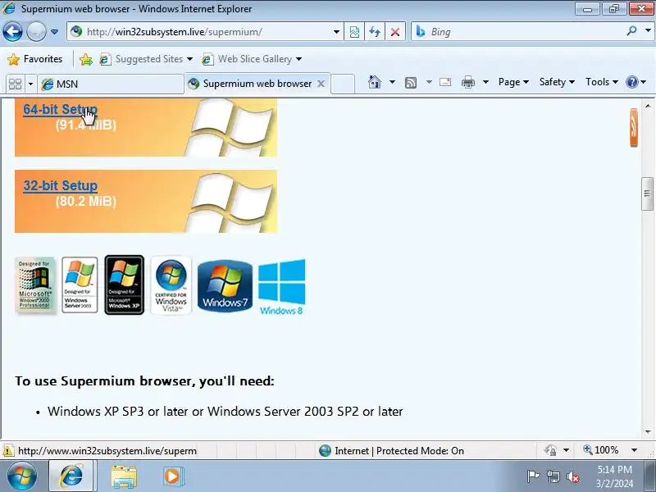Image resolution: width=656 pixels, height=492 pixels.
Task: Click the clock showing 5:14 PM
Action: tap(614, 469)
